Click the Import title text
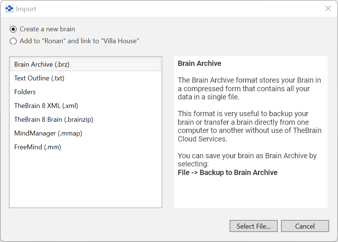338x242 pixels. point(26,9)
